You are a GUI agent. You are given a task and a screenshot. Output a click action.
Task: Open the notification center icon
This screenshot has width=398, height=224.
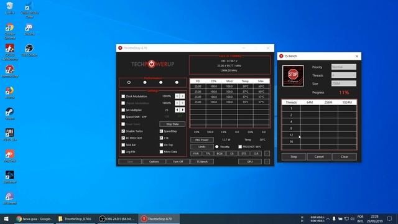[x=390, y=218]
